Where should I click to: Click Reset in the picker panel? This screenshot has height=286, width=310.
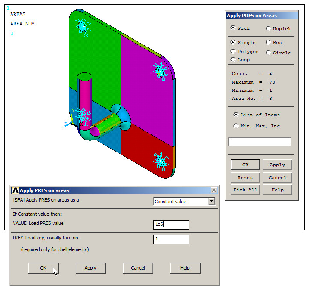click(245, 177)
